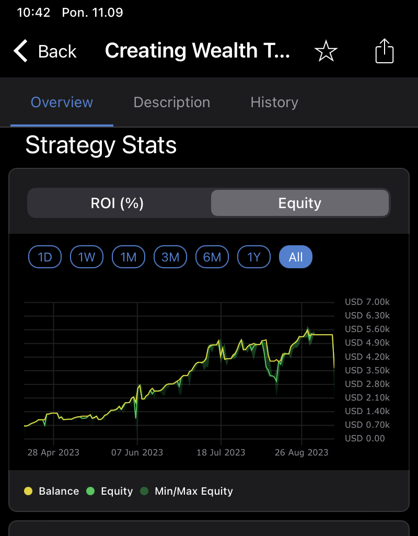Set chart range to 1Y
Viewport: 418px width, 536px height.
point(254,257)
